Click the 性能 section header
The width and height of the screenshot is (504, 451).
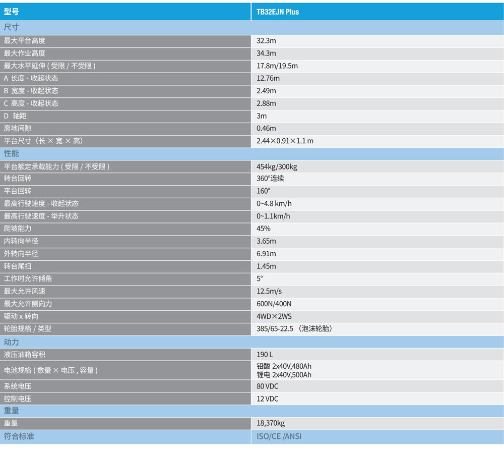pyautogui.click(x=252, y=154)
